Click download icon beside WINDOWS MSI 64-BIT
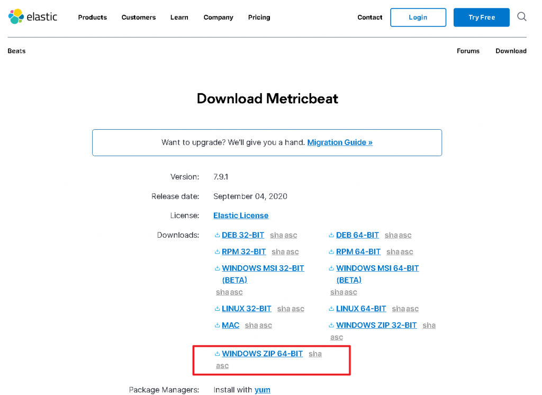The height and width of the screenshot is (395, 542). pos(331,268)
